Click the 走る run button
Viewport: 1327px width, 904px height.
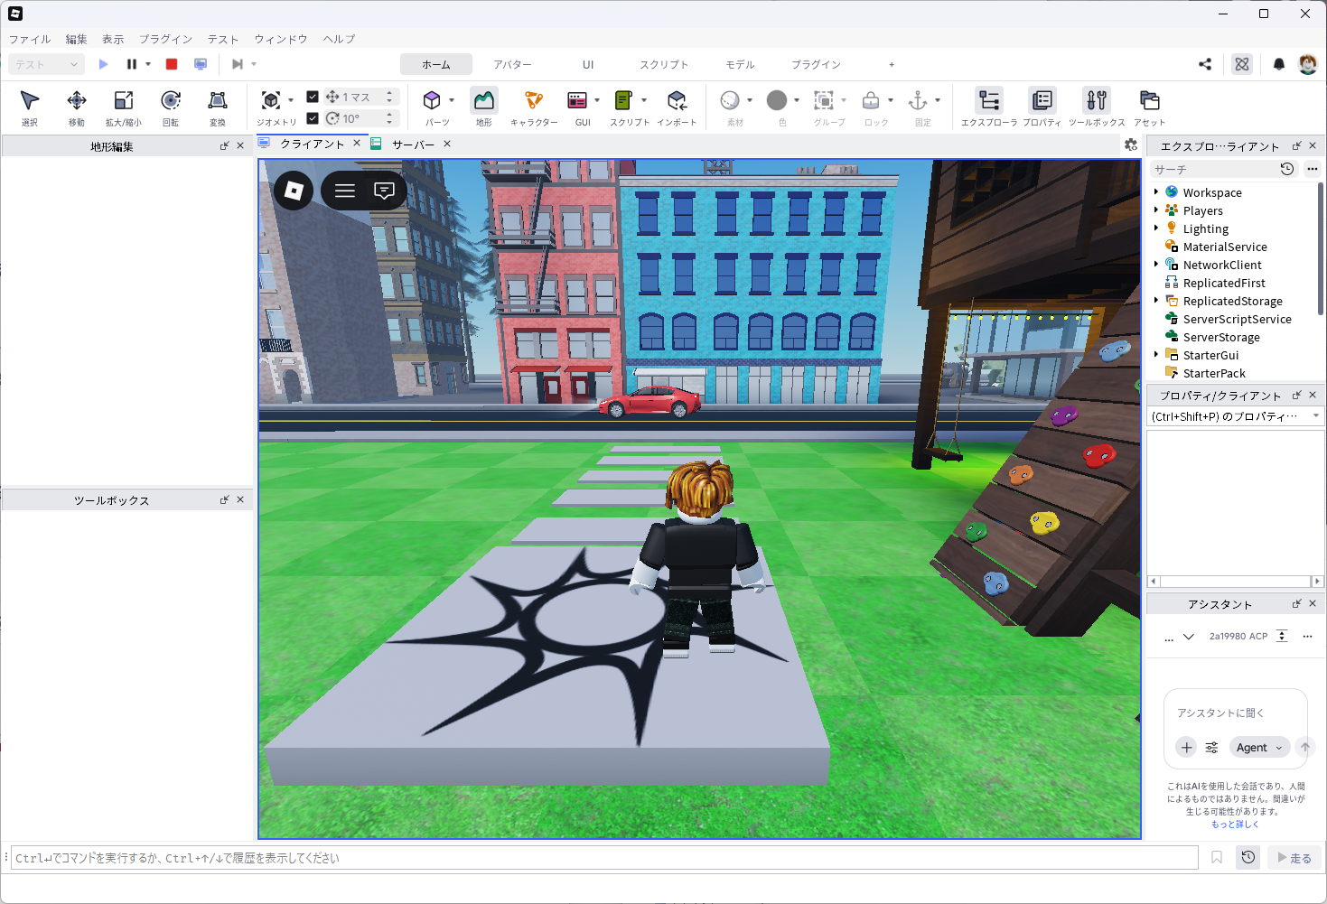(1294, 857)
